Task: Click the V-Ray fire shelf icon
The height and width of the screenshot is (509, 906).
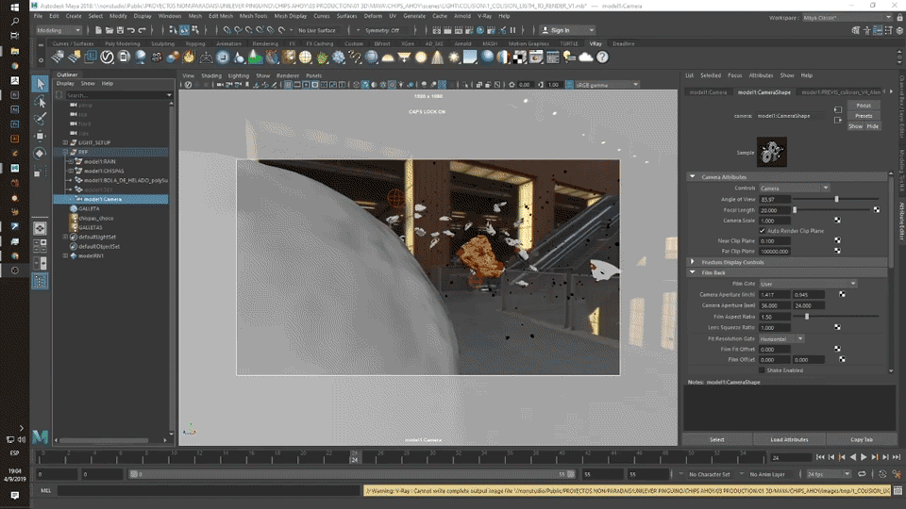Action: (189, 57)
